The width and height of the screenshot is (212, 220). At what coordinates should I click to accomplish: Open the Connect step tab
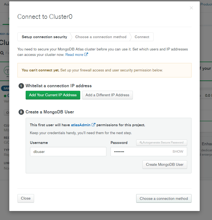(142, 37)
